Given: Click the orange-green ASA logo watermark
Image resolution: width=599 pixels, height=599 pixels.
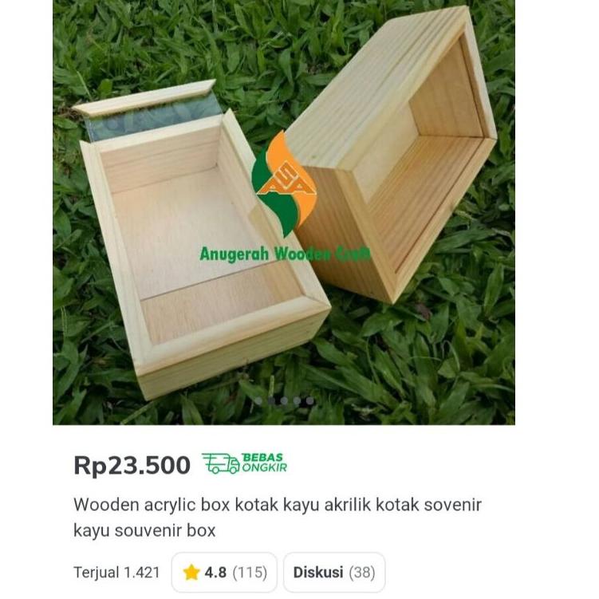Looking at the screenshot, I should coord(285,183).
